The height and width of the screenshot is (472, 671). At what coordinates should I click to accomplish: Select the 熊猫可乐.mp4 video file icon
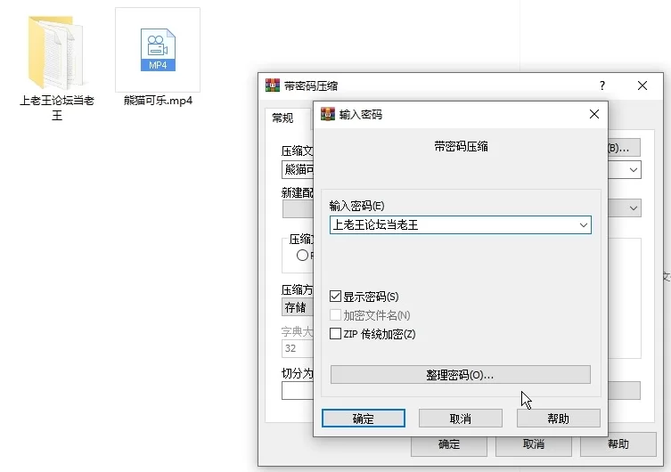(x=158, y=50)
